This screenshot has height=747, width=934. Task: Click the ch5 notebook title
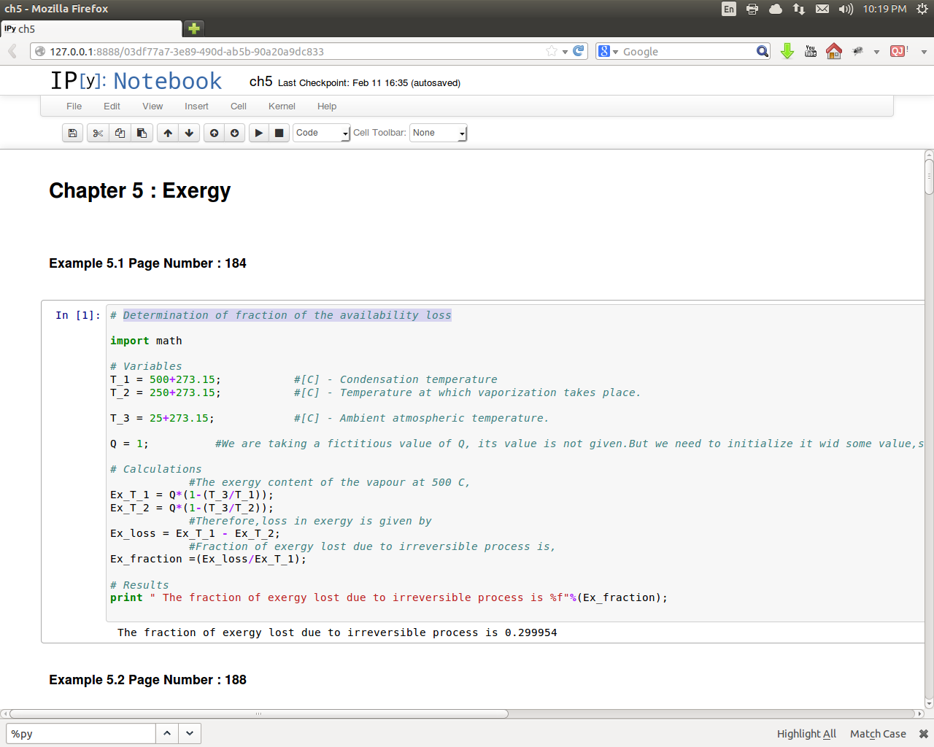click(x=260, y=82)
